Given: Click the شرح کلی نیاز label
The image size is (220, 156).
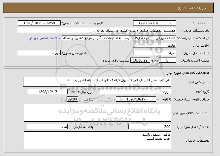Looking at the screenshot, I should click(x=199, y=82).
